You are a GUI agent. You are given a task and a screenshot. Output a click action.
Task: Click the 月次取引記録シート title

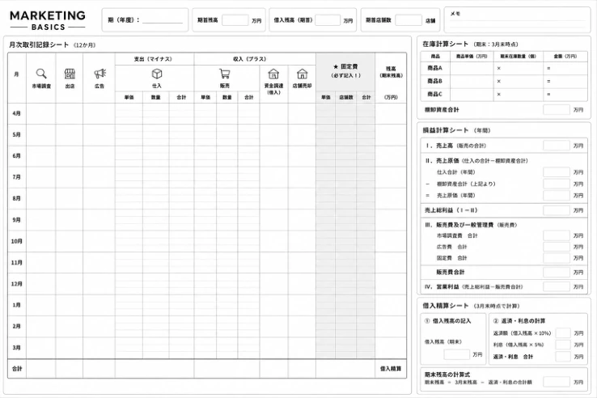pos(39,45)
